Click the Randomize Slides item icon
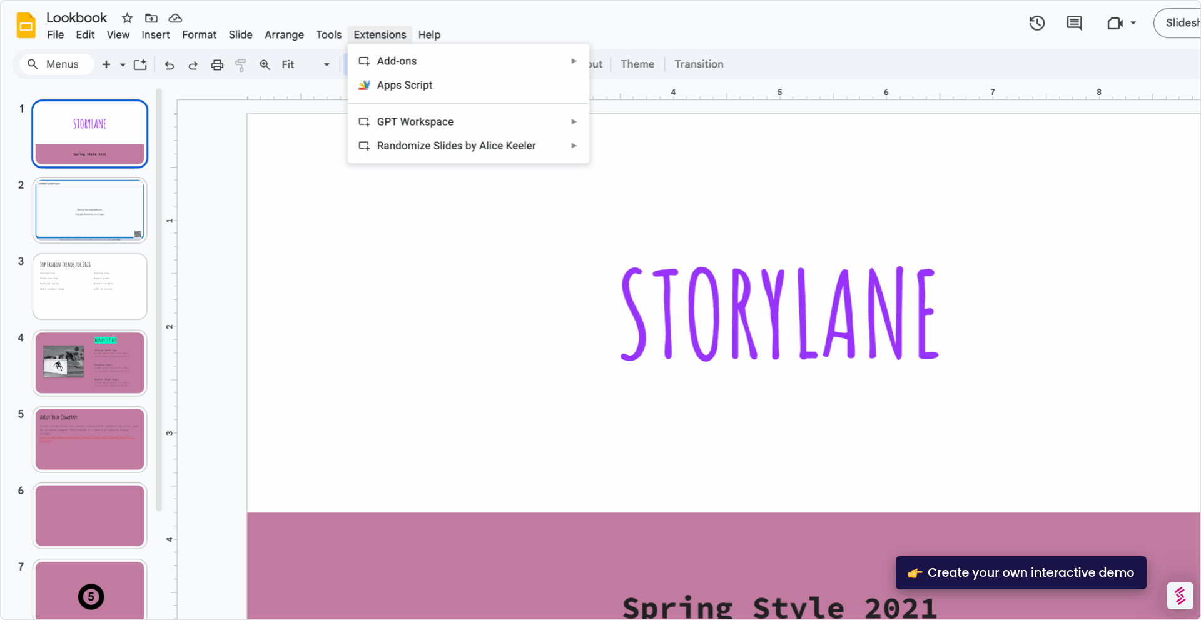The width and height of the screenshot is (1201, 620). (x=364, y=146)
